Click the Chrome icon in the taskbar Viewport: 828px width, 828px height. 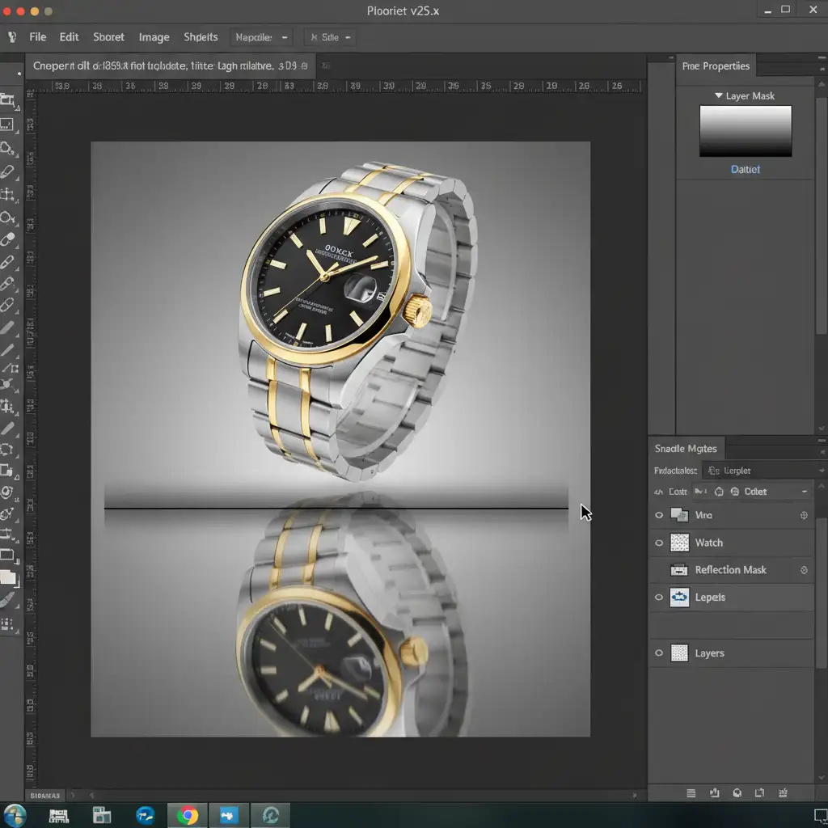188,815
